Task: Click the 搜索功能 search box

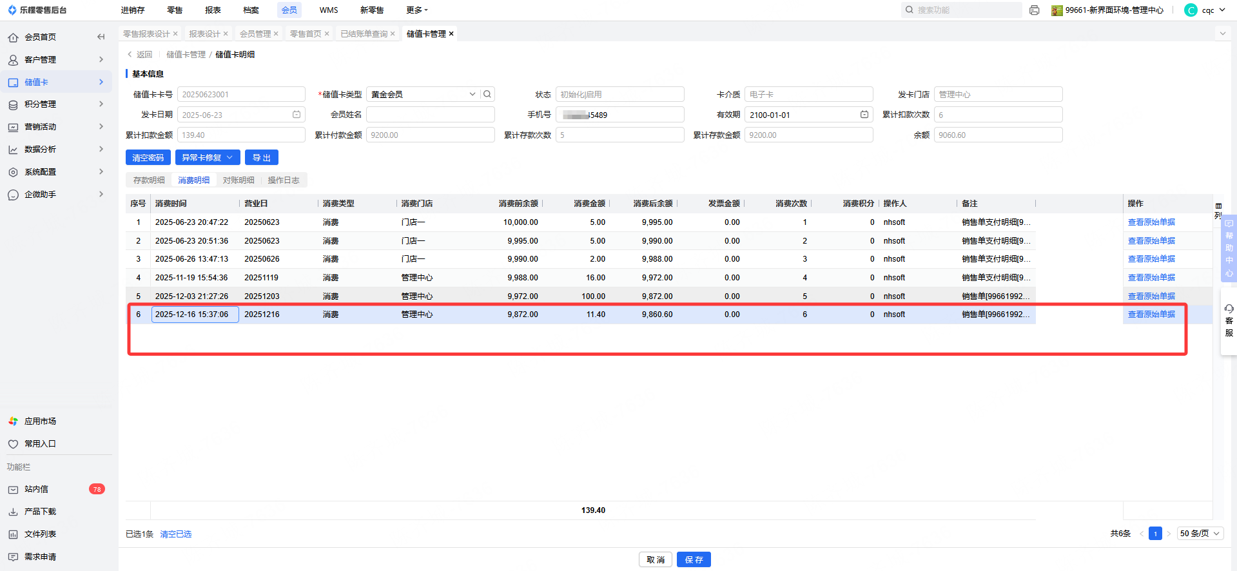Action: click(x=962, y=10)
